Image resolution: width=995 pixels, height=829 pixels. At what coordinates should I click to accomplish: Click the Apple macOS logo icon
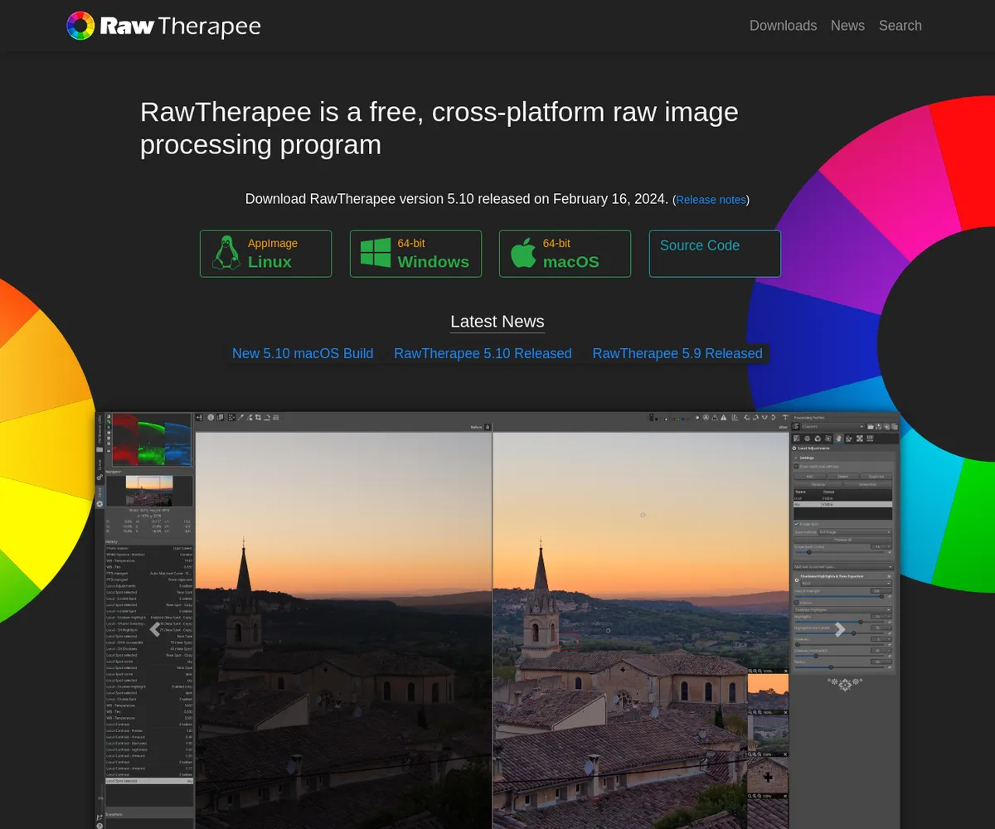pos(523,253)
